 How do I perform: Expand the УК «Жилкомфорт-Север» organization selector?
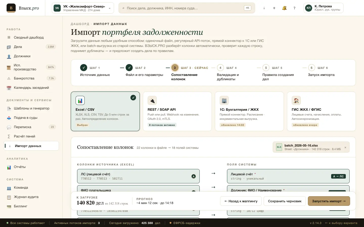pos(83,8)
